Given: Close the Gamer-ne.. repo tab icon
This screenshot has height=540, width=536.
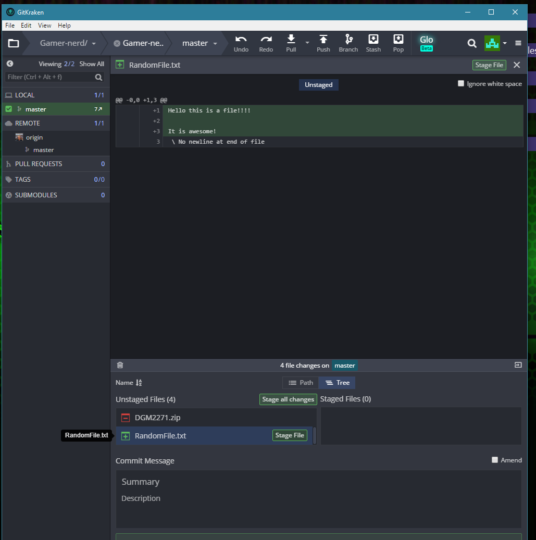Looking at the screenshot, I should [x=117, y=43].
